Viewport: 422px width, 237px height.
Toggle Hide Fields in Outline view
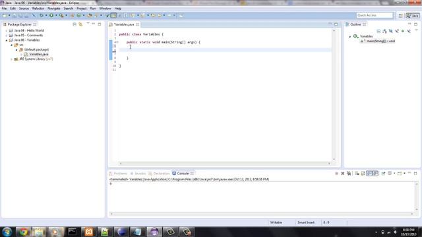(x=391, y=31)
